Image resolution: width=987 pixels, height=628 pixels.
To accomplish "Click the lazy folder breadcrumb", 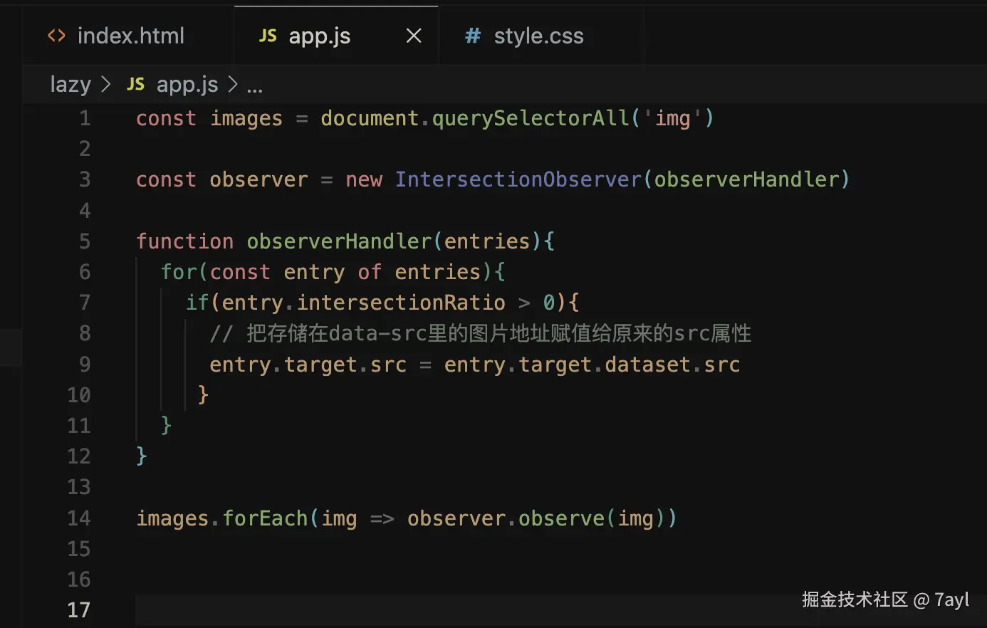I will (x=70, y=85).
